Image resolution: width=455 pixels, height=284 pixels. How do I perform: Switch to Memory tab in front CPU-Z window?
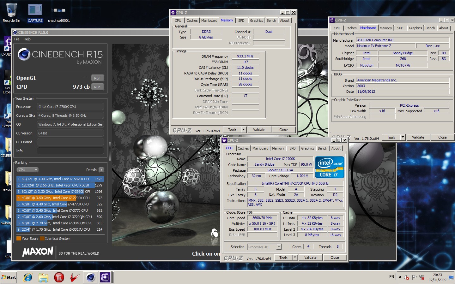tap(278, 148)
